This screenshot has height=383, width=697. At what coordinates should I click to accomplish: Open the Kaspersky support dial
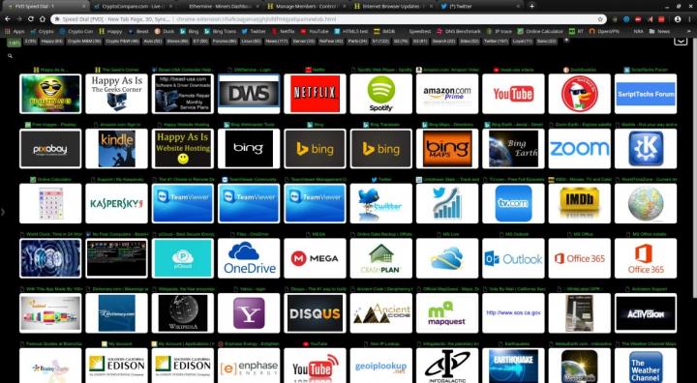[116, 203]
